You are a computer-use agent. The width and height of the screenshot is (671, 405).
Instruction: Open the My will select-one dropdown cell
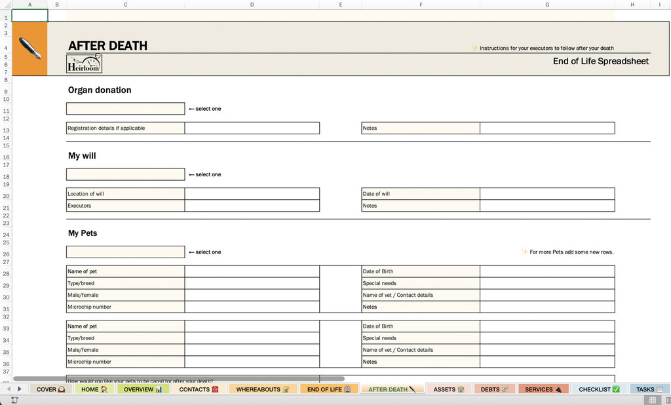pyautogui.click(x=125, y=174)
